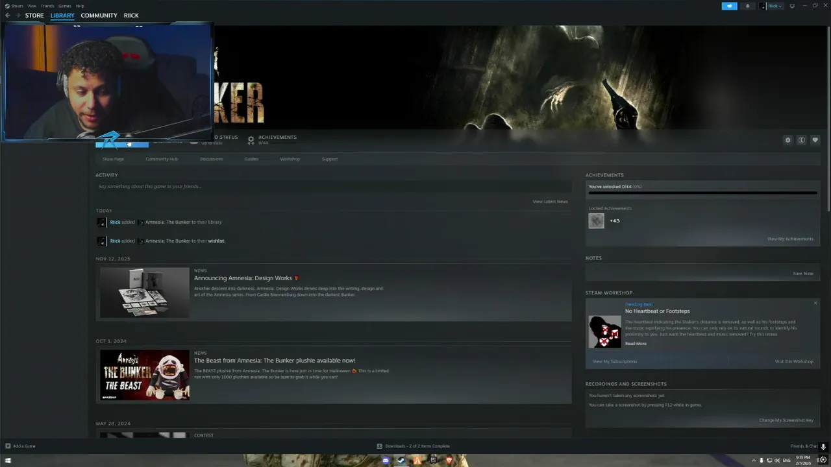This screenshot has width=831, height=467.
Task: Open the COMMUNITY tab
Action: tap(99, 16)
